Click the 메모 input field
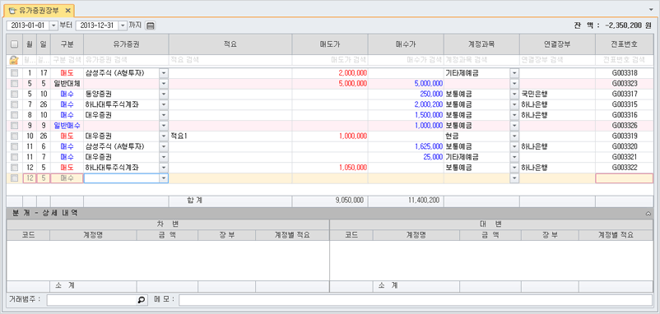 tap(416, 300)
